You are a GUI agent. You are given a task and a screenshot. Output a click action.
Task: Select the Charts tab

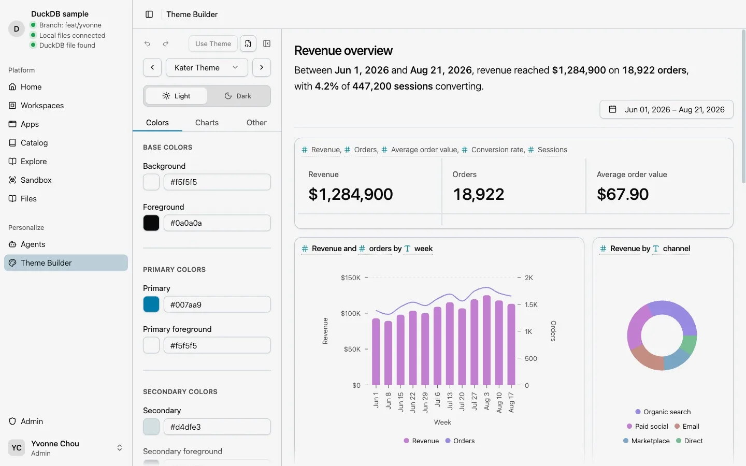[207, 123]
